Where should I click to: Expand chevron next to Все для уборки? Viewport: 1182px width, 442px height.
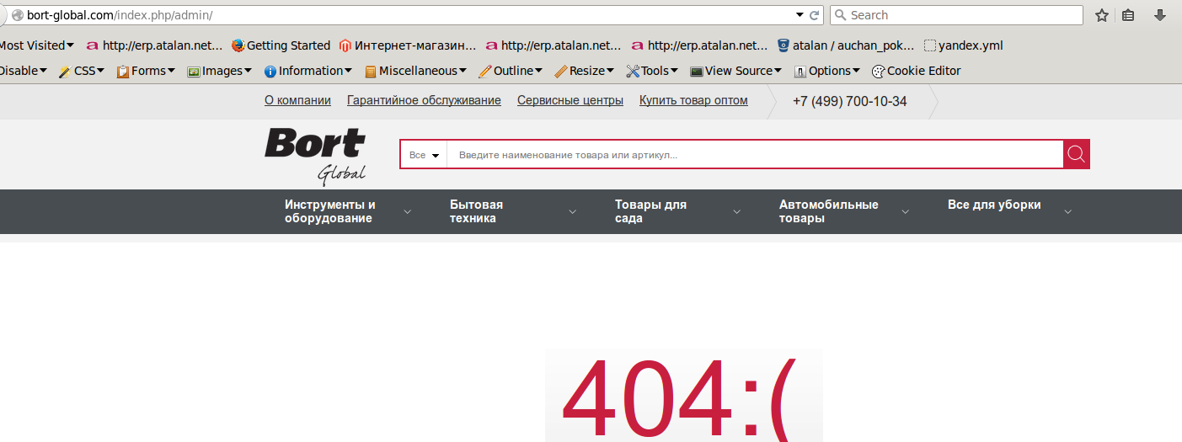[x=1068, y=212]
